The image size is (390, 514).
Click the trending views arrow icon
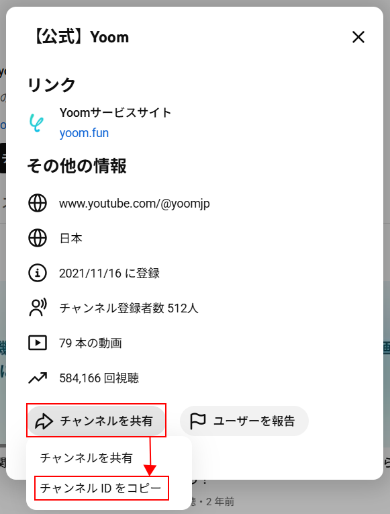click(38, 378)
